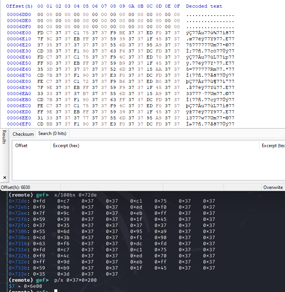Click value 0x9c in row 0x72ee

(63, 213)
